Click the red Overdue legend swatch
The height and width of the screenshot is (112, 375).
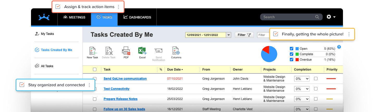click(297, 60)
